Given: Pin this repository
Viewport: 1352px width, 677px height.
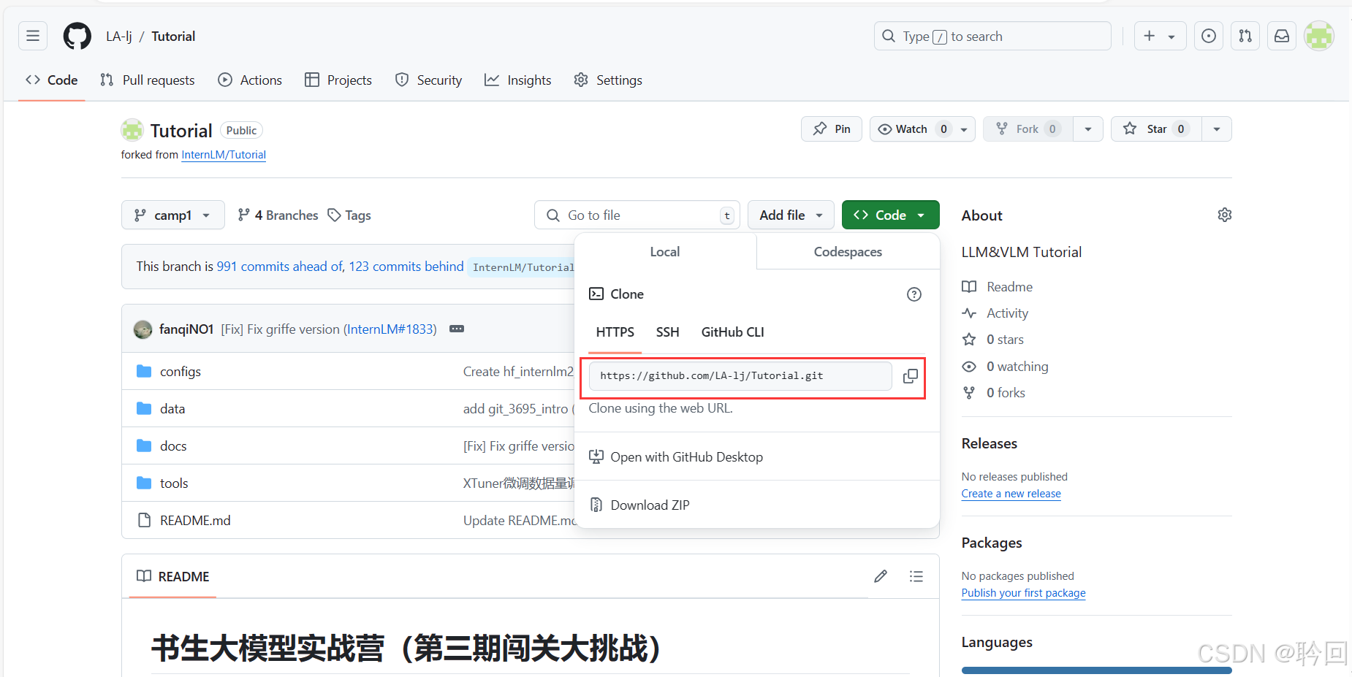Looking at the screenshot, I should (x=831, y=129).
